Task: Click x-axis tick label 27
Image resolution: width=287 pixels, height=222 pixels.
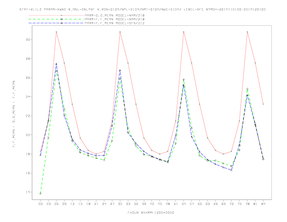Action: (x=112, y=204)
